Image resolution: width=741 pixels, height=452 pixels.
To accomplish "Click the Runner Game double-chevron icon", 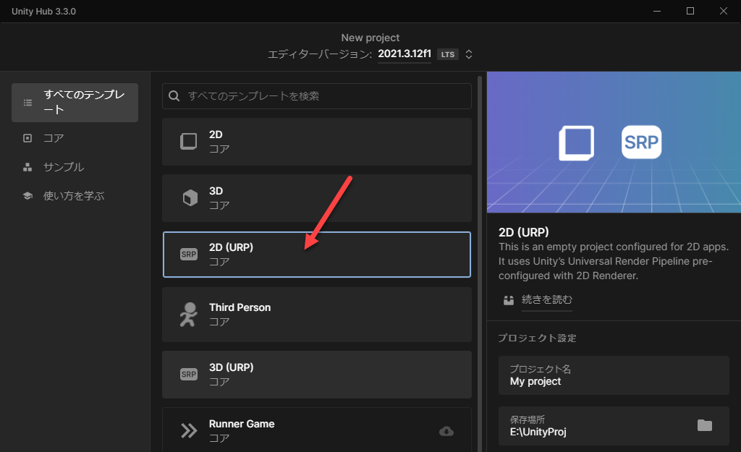I will coord(189,431).
